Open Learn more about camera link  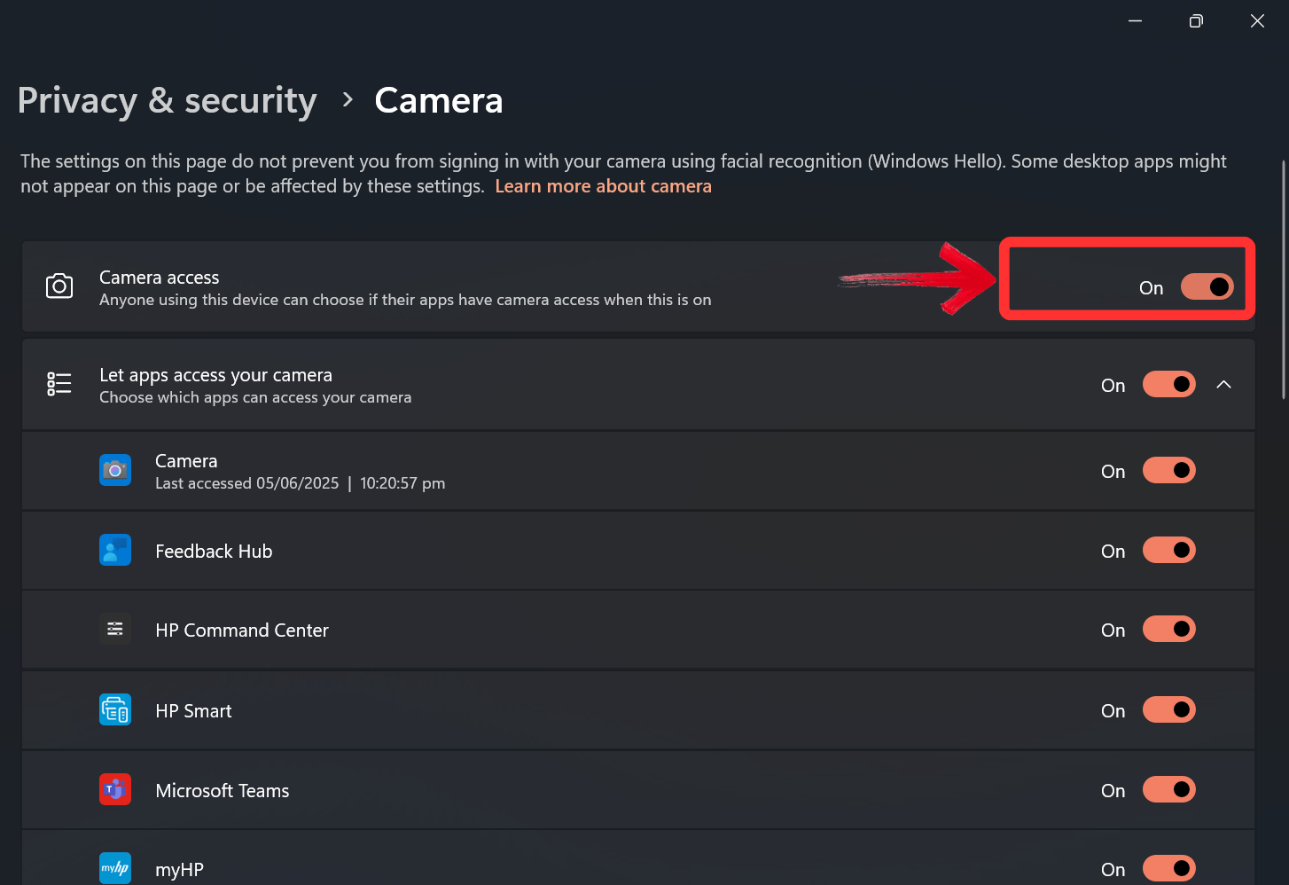click(603, 186)
